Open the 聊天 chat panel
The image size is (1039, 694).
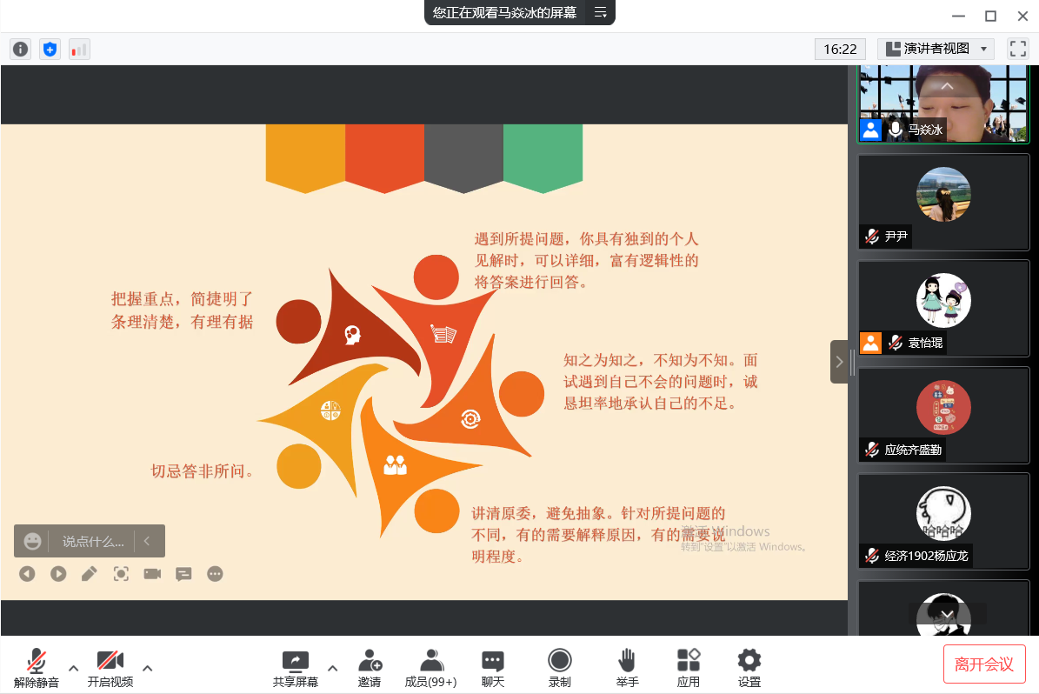(x=493, y=667)
